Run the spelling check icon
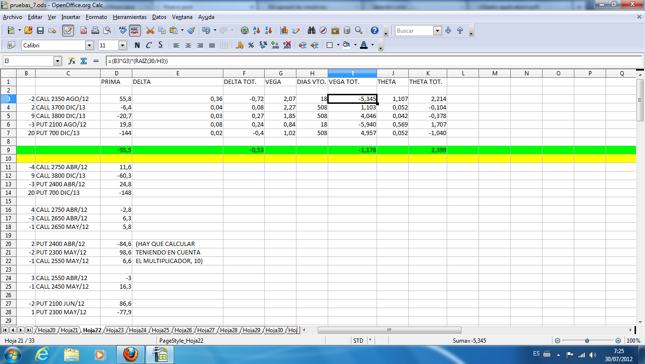The image size is (645, 364). click(123, 30)
